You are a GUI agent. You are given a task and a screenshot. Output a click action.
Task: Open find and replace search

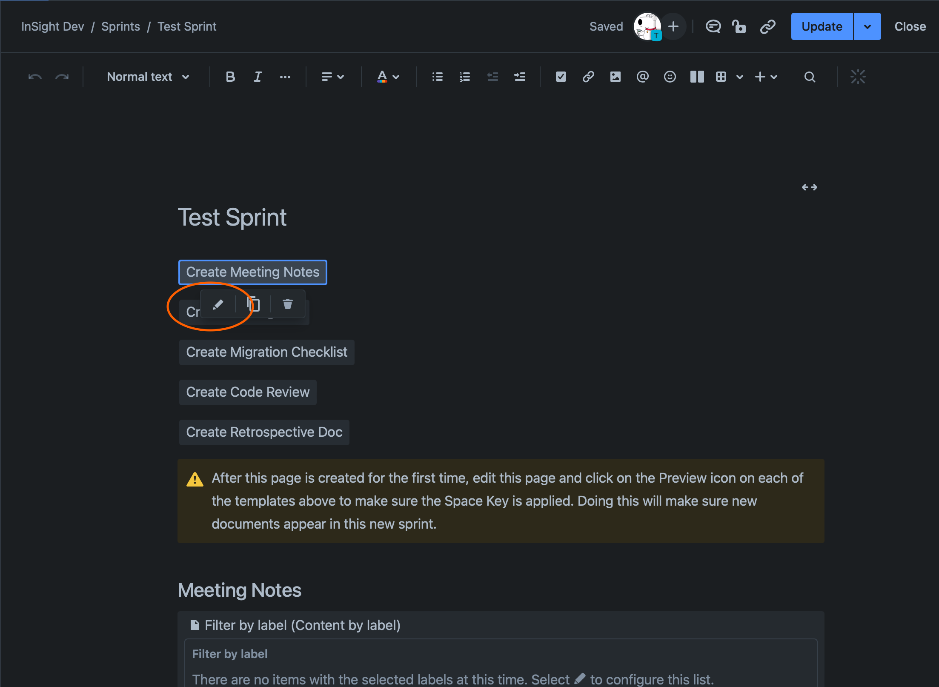810,77
